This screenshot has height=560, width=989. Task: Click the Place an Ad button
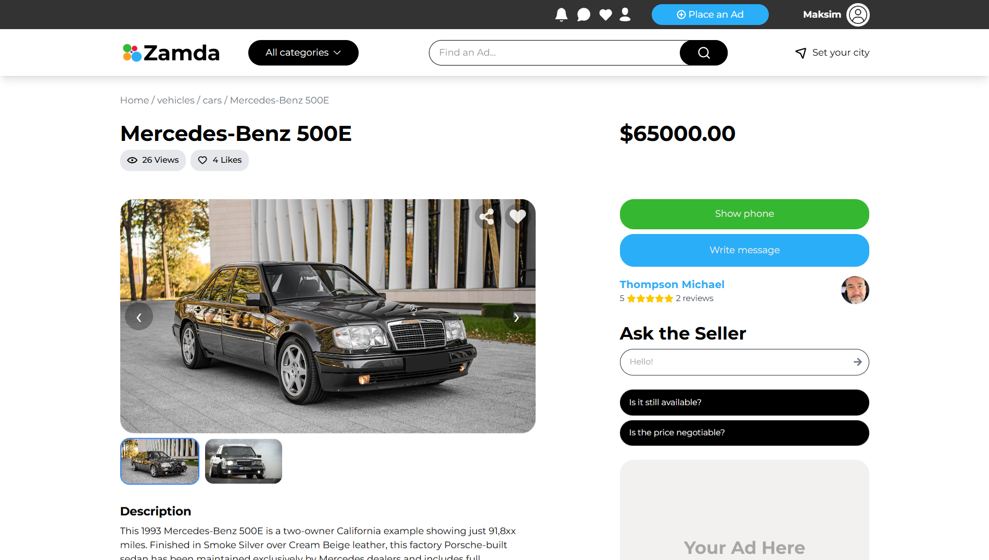[710, 15]
